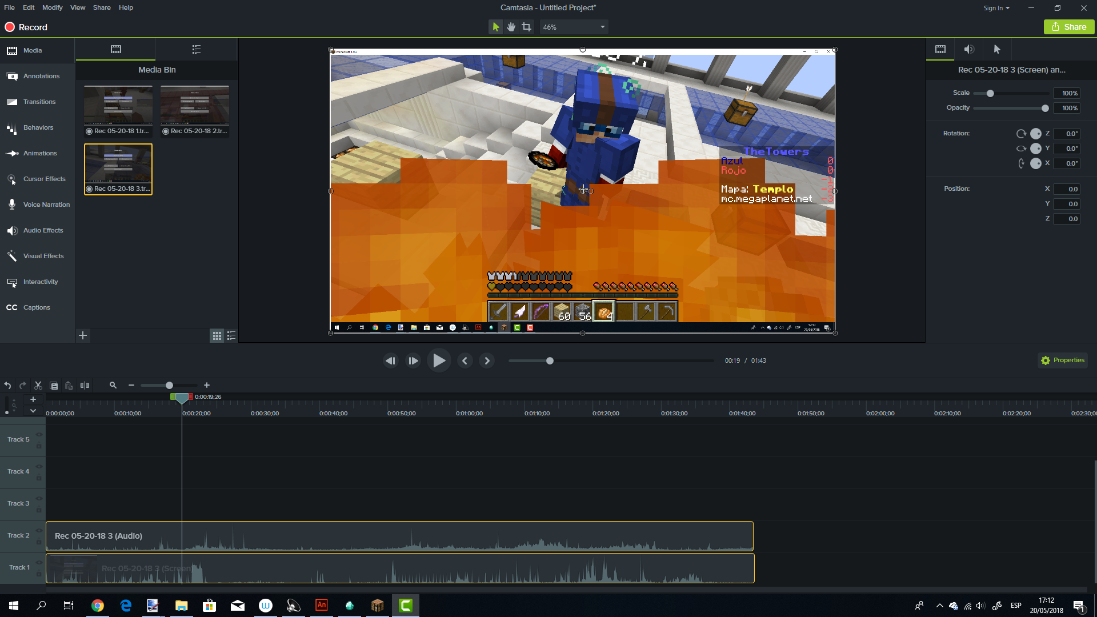Open the Cursor Effects panel

pos(37,179)
